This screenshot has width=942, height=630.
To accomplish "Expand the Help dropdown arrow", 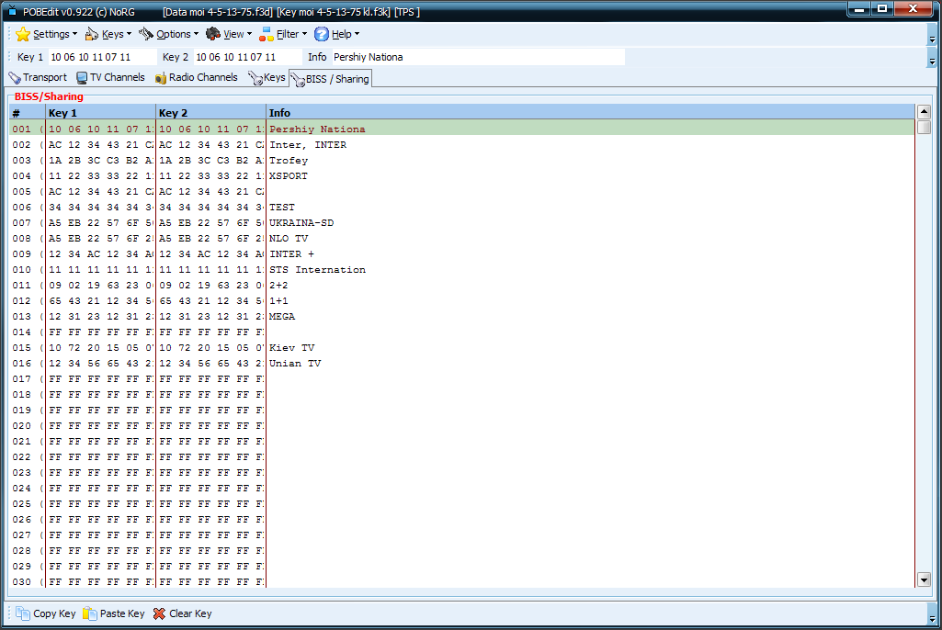I will click(357, 34).
